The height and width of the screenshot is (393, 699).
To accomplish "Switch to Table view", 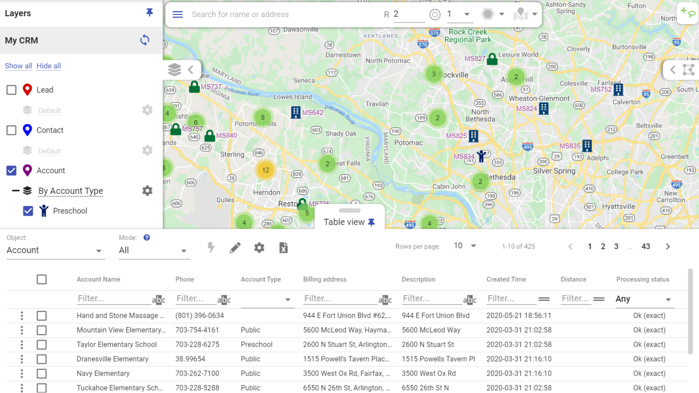I will coord(345,222).
